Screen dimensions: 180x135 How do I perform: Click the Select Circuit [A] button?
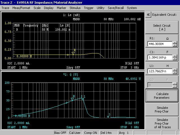click(162, 27)
